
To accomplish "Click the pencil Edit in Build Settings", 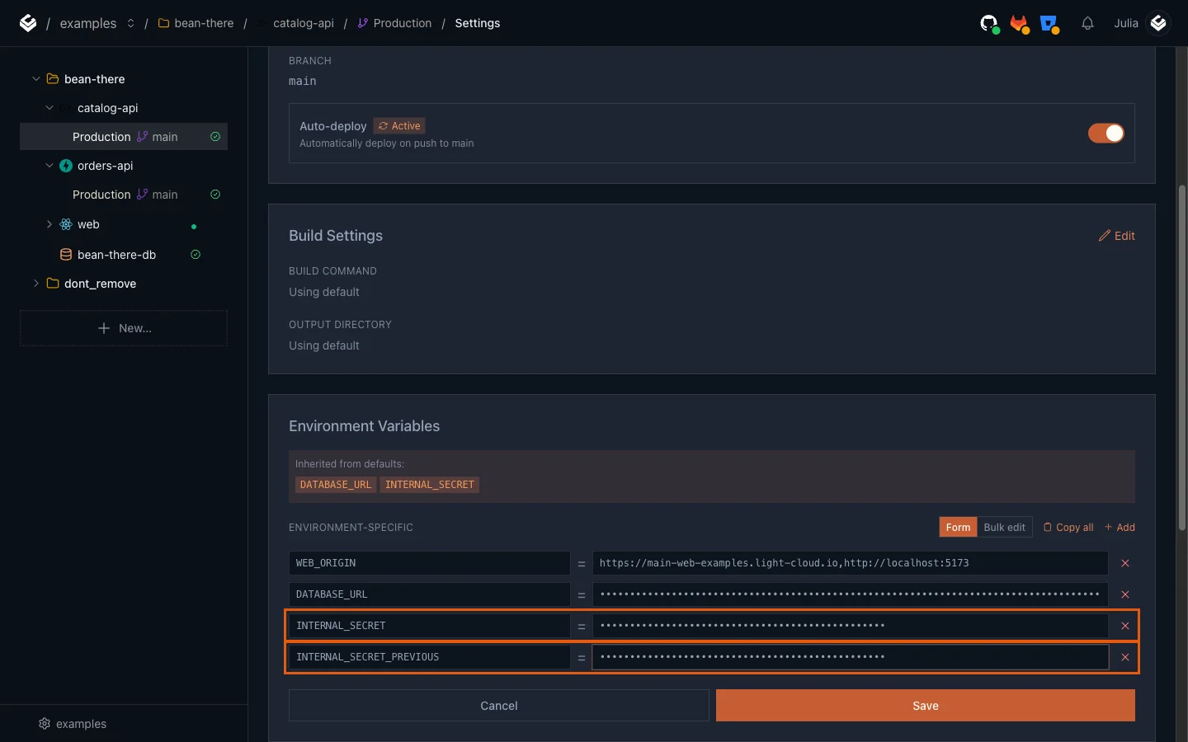I will tap(1116, 236).
